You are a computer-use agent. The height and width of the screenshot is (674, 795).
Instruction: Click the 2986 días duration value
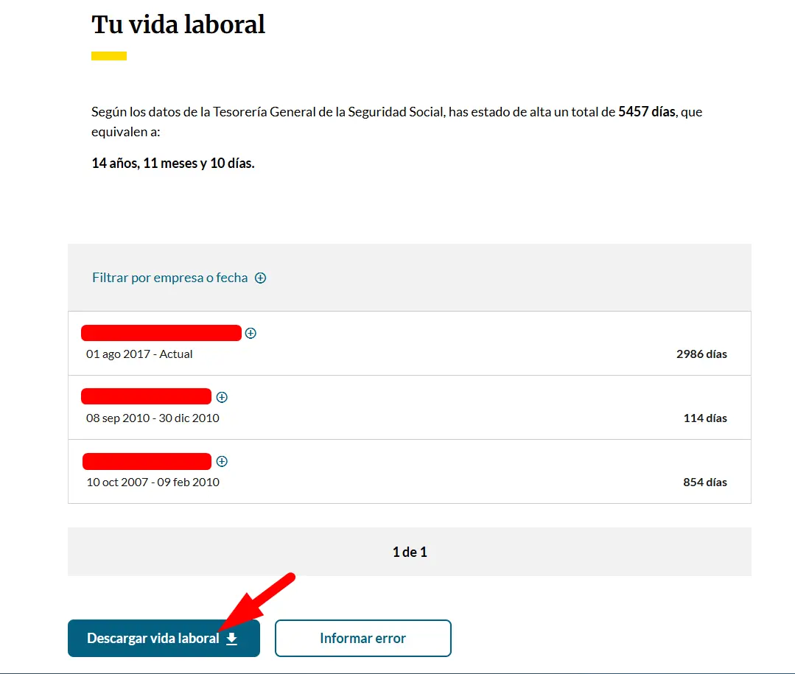tap(701, 354)
